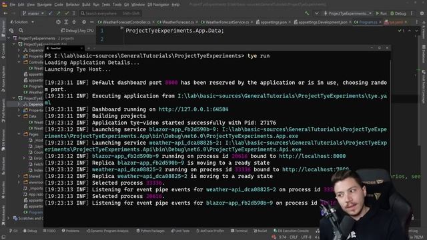Open the Git menu
The height and width of the screenshot is (240, 427).
point(126,5)
